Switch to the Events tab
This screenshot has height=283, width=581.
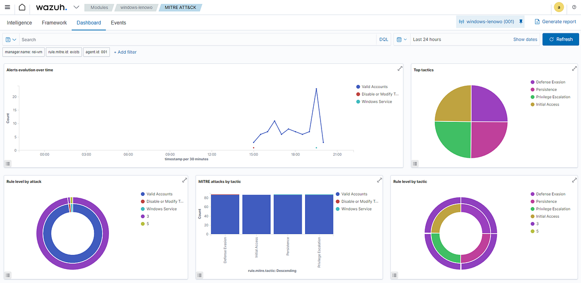tap(118, 23)
